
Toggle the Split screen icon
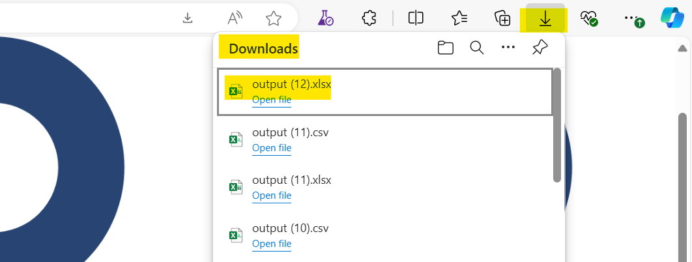416,18
